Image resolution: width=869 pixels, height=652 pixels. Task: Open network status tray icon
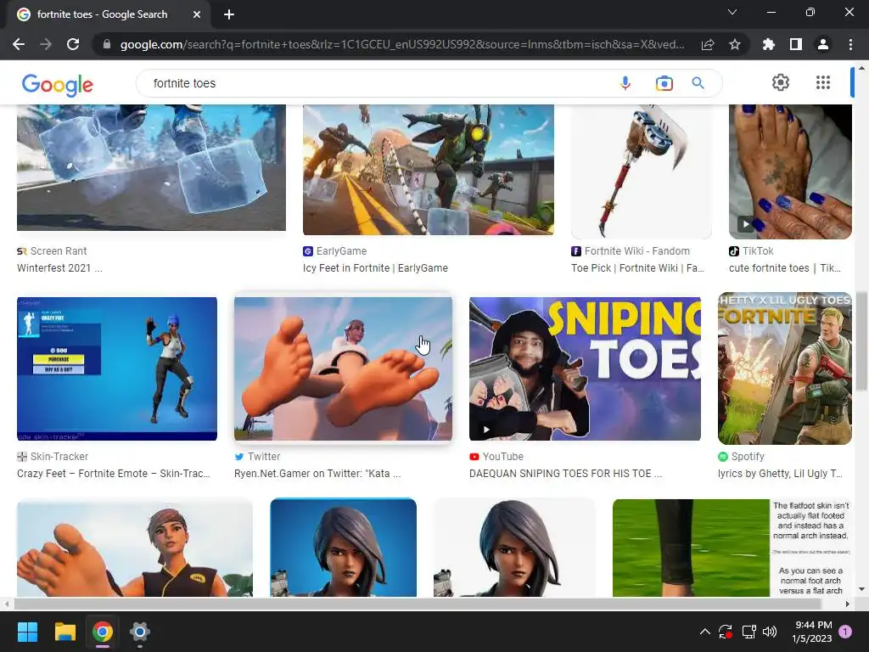point(748,632)
